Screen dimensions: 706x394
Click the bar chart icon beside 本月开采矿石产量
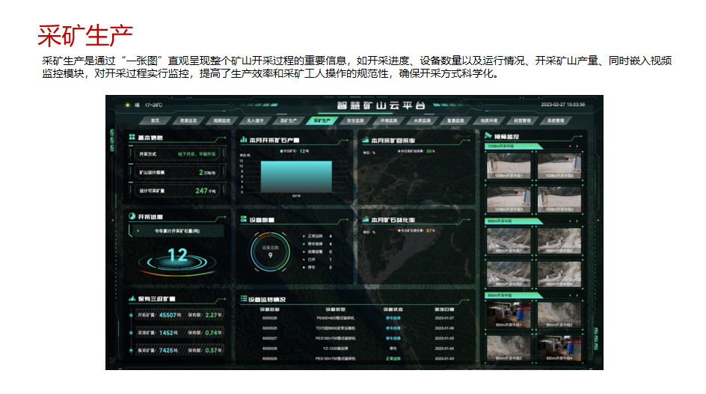(x=243, y=139)
